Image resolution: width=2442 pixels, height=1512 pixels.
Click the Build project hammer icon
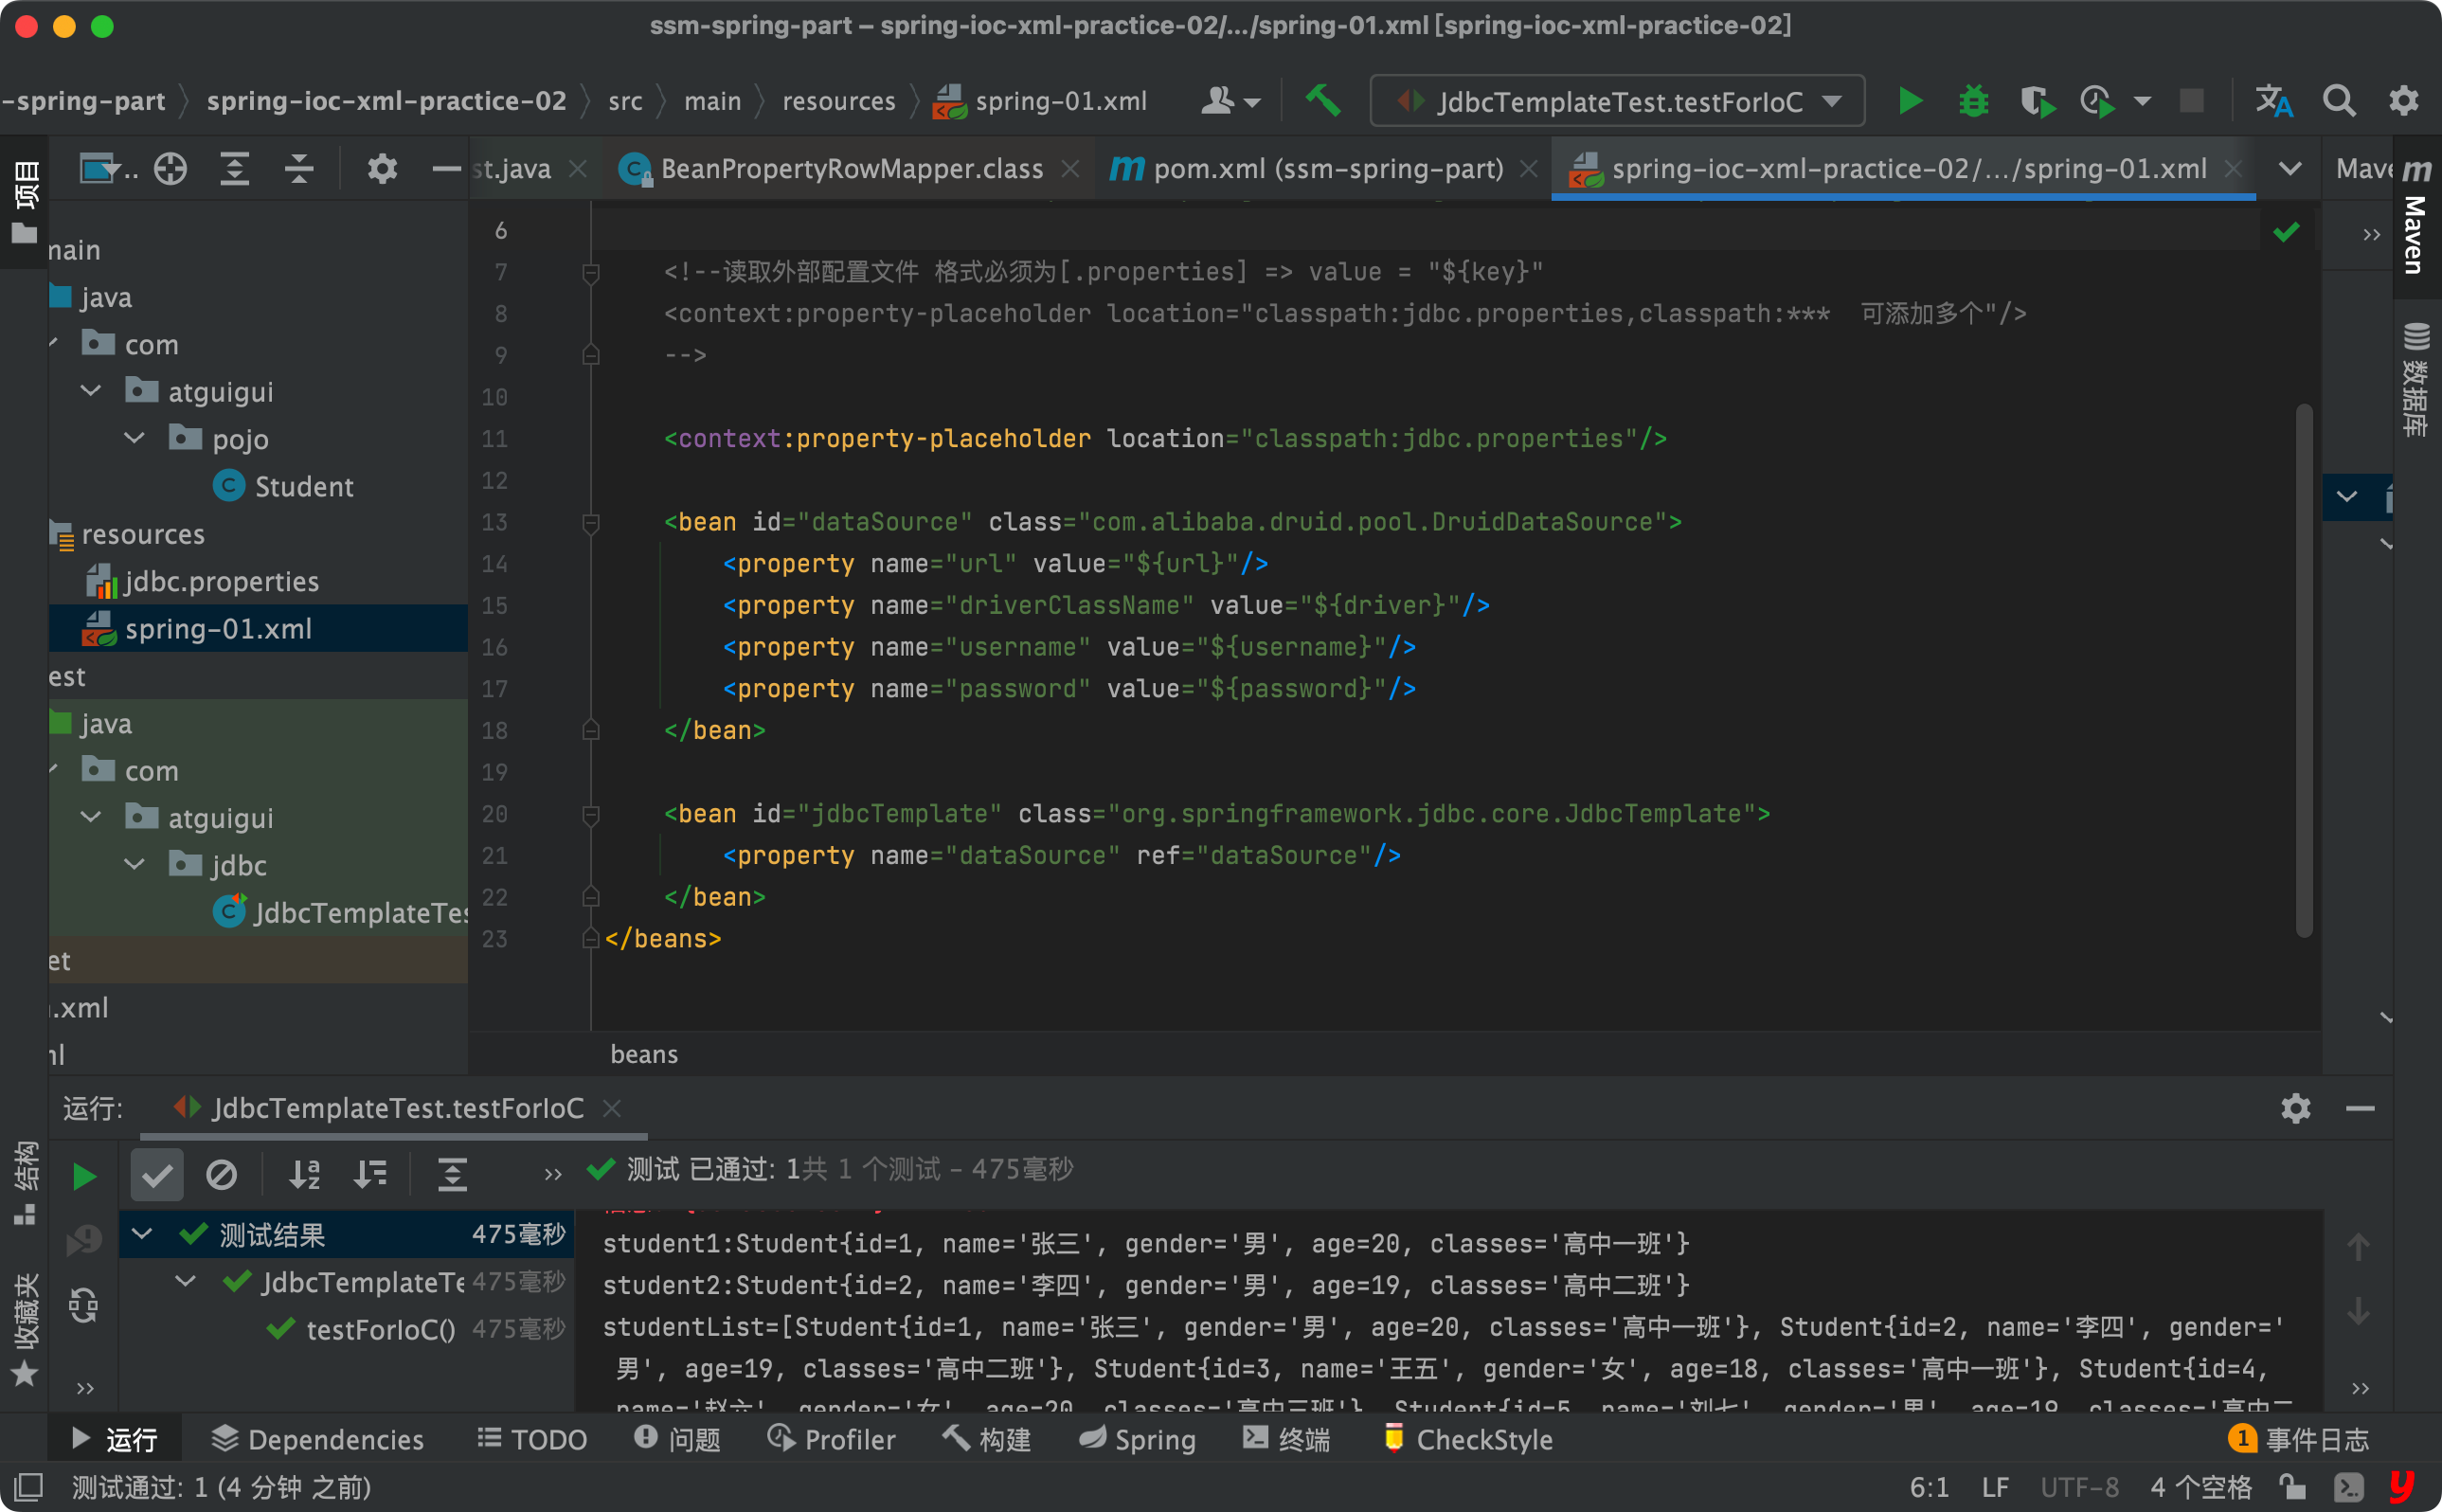[1323, 101]
